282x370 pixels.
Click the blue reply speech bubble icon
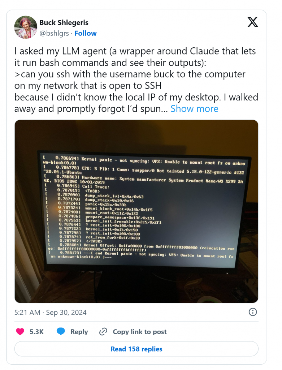61,332
